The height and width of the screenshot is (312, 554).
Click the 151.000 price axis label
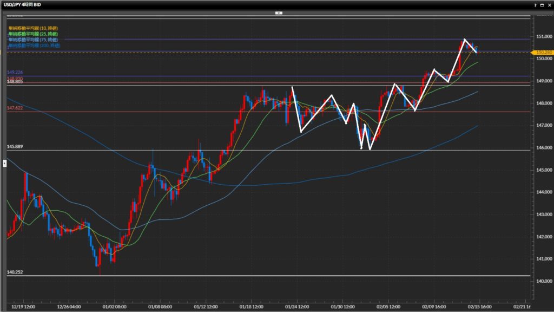pos(544,36)
